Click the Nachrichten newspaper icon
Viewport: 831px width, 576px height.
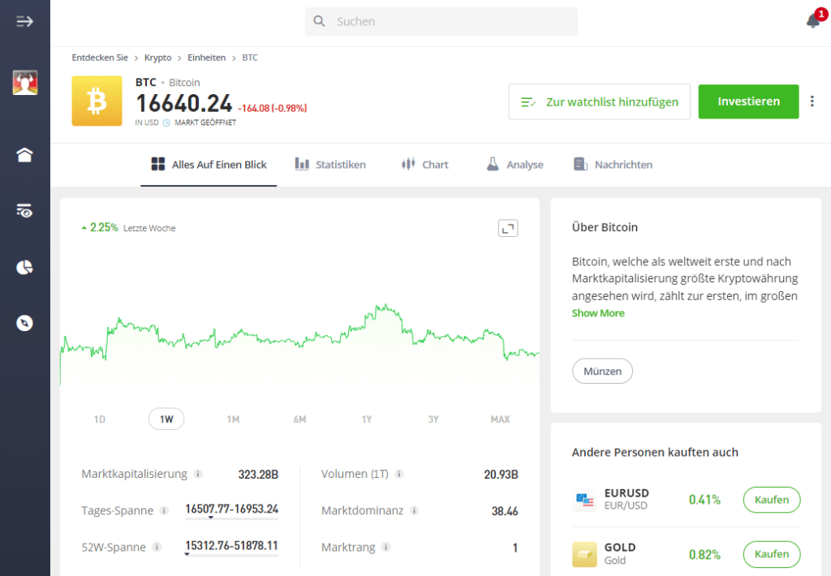tap(580, 164)
